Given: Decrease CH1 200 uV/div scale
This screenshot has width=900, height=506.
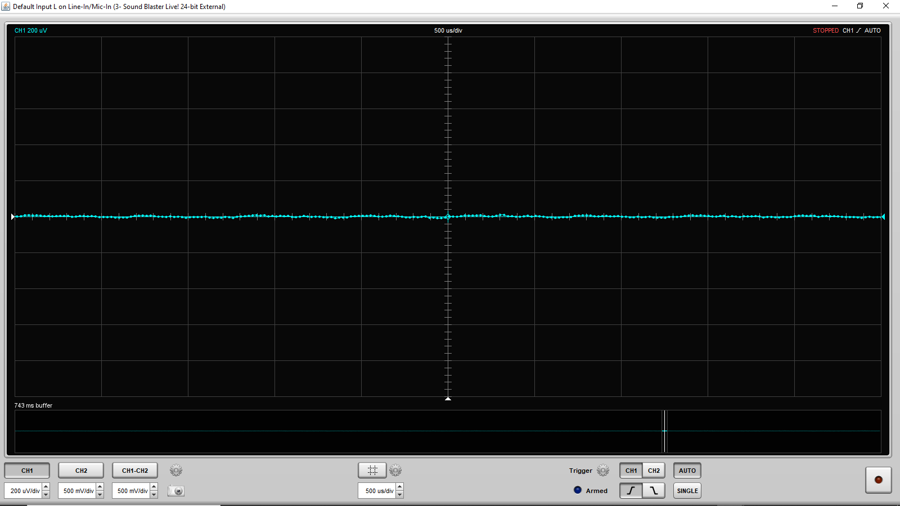Looking at the screenshot, I should pos(46,495).
